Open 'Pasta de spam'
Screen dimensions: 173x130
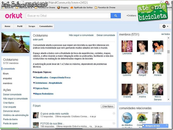(x=10, y=124)
